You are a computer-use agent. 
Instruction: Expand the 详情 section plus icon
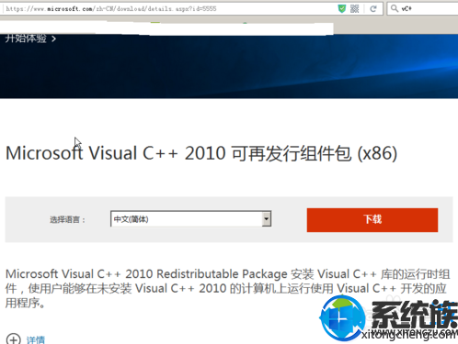(x=14, y=339)
